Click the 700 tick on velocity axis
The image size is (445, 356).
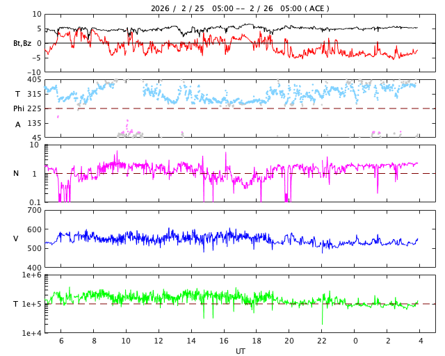(x=33, y=211)
